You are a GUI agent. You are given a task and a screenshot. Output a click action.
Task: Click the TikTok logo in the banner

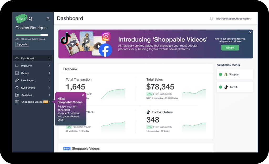65,38
